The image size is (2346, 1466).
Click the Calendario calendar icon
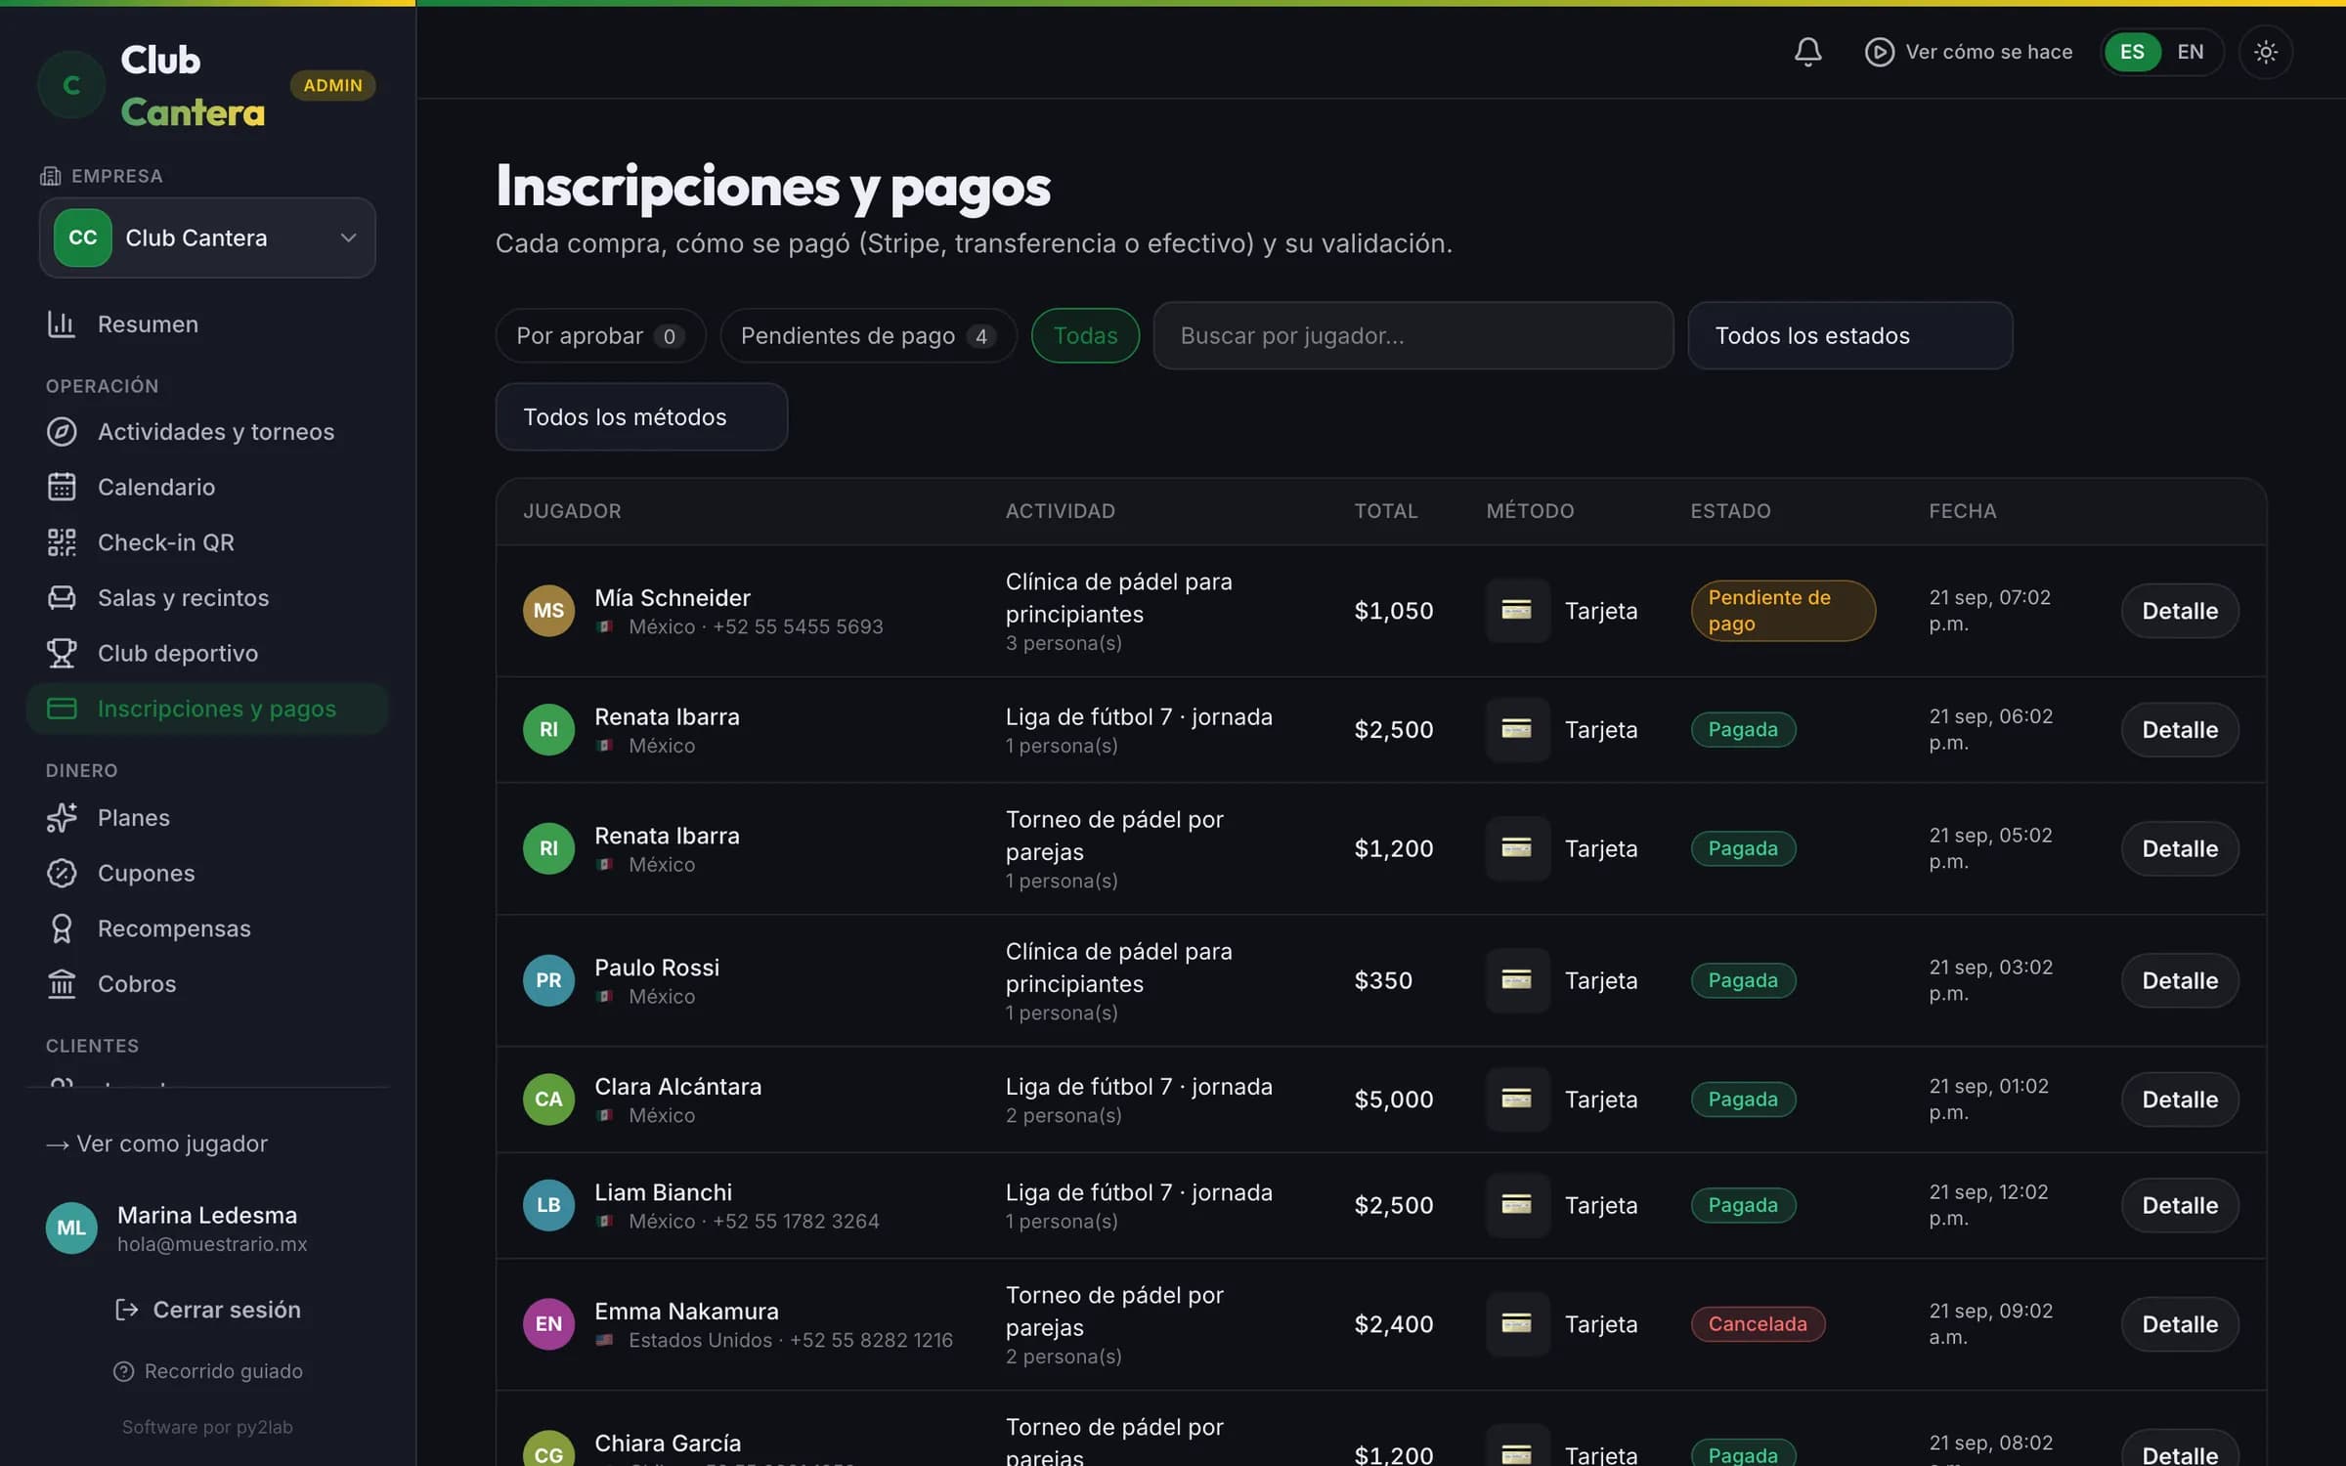tap(62, 487)
